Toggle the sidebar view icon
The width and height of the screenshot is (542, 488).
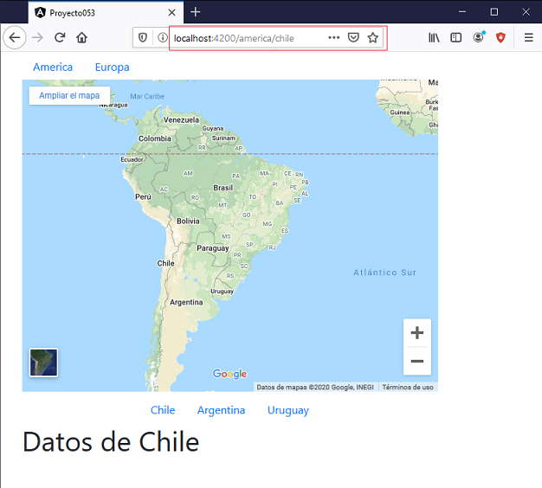point(456,37)
